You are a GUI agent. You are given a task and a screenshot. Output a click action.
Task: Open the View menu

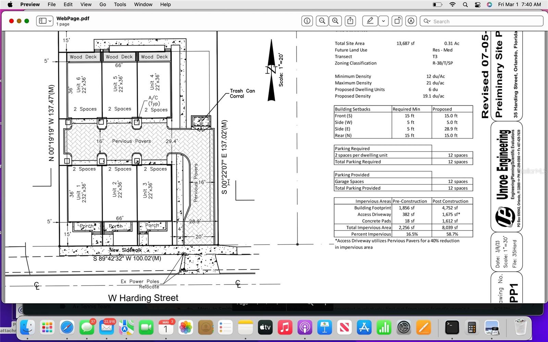click(86, 4)
